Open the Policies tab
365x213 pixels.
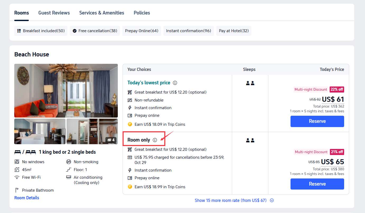point(142,13)
